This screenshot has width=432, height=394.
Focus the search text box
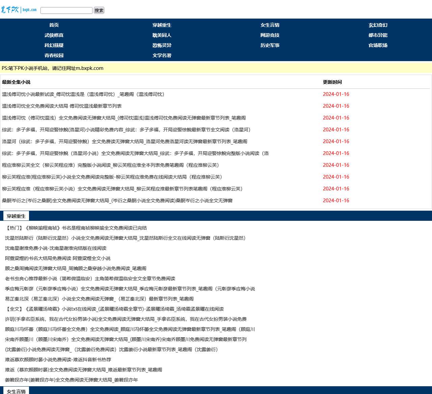[x=66, y=10]
